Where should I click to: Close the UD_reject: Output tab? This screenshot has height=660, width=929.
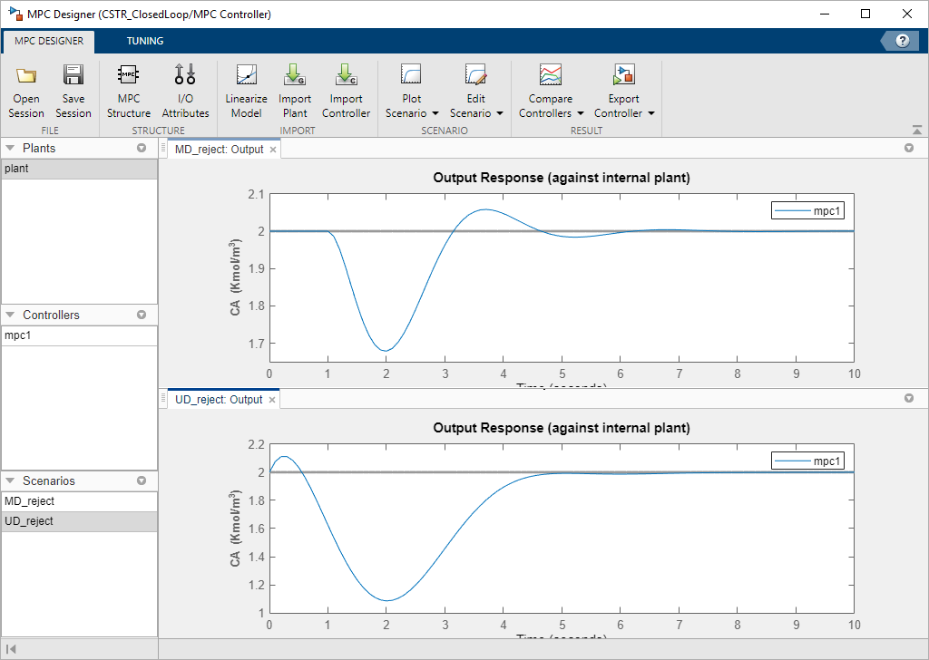[x=272, y=400]
